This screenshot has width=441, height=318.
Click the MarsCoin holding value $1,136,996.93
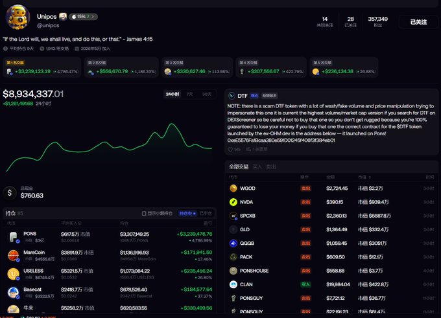134,253
